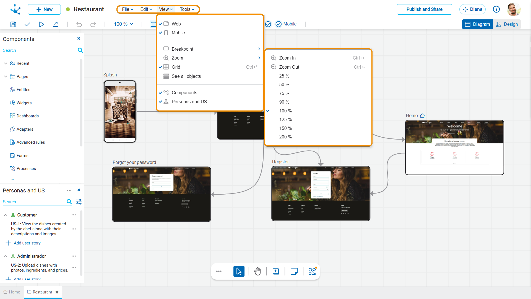Viewport: 531px width, 299px height.
Task: Select the hand pan tool
Action: pos(257,271)
